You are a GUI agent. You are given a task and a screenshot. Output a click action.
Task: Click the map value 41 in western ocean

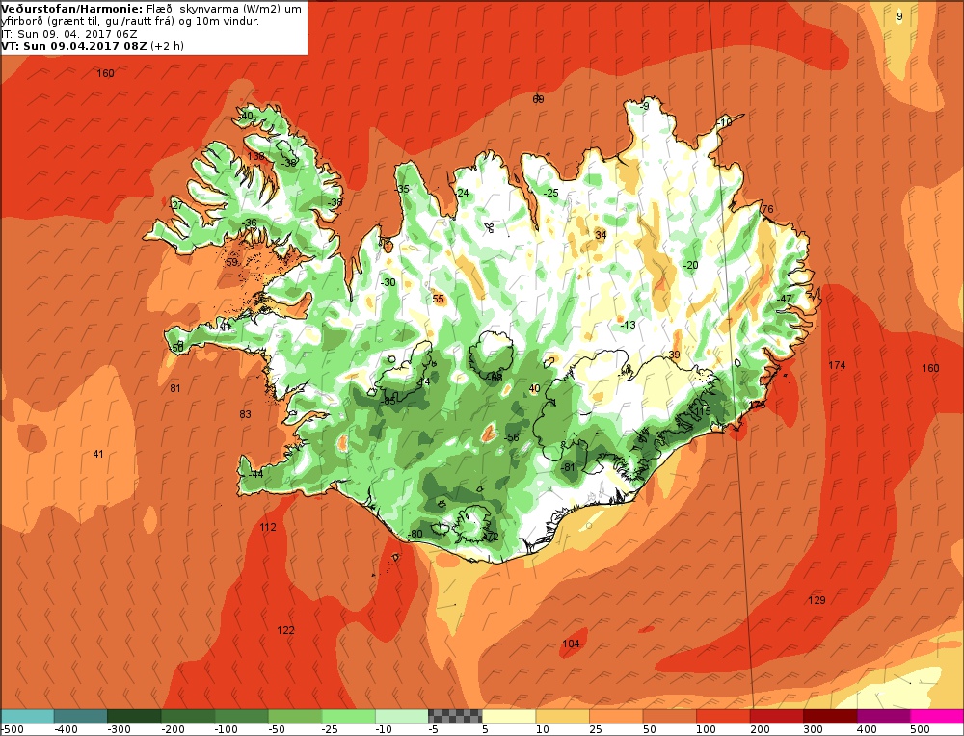(97, 454)
